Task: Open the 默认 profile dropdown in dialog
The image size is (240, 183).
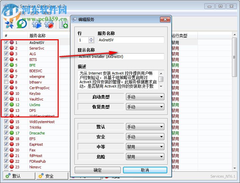Action: pyautogui.click(x=145, y=127)
